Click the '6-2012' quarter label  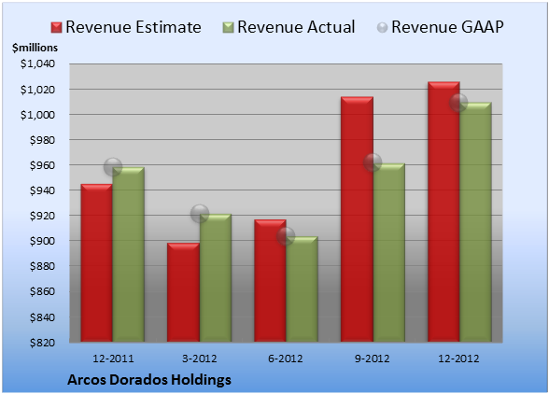point(286,359)
